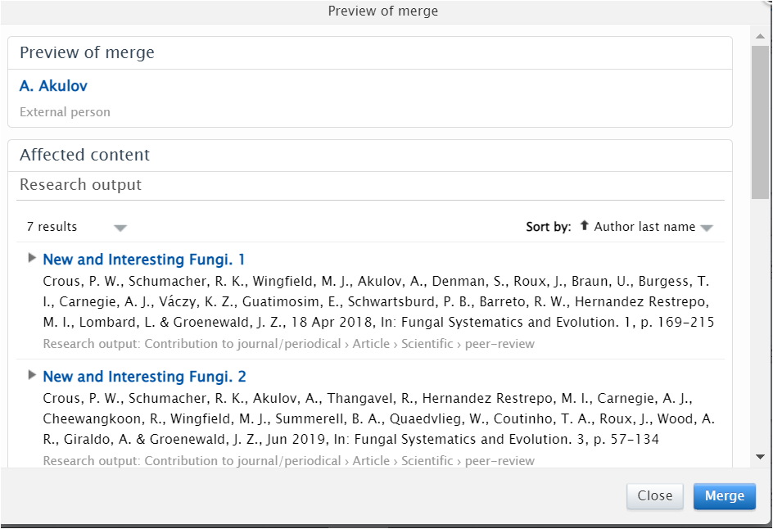Open the A. Akulov person link
The height and width of the screenshot is (529, 773).
(53, 86)
